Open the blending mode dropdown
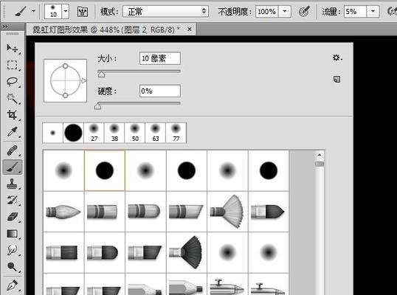The width and height of the screenshot is (397, 295). point(165,11)
